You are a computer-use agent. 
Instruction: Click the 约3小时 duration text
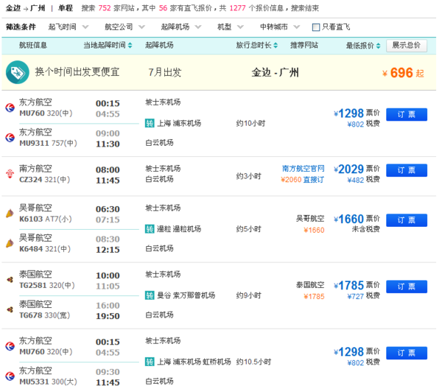click(x=249, y=176)
